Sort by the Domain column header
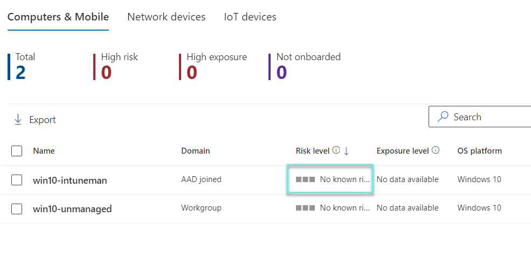 click(x=195, y=151)
